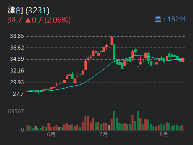The height and width of the screenshot is (145, 193).
Task: Select the current price 34.7
Action: [x=14, y=20]
